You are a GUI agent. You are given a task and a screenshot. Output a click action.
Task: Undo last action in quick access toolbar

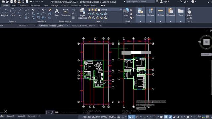(31, 2)
